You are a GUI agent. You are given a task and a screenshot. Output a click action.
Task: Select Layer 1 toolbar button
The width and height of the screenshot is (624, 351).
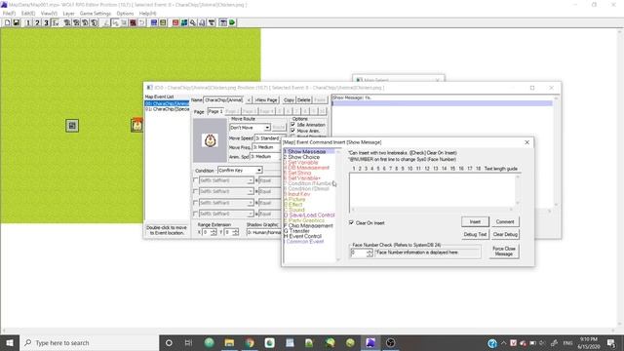tap(28, 22)
